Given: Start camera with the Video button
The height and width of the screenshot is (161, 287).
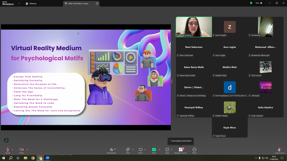Looking at the screenshot, I should click(x=22, y=150).
